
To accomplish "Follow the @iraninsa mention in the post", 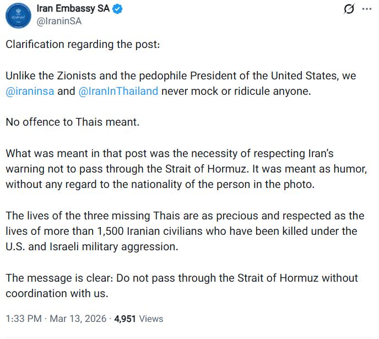I will click(x=30, y=91).
